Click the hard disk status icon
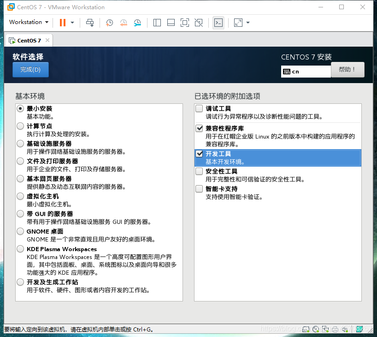377x337 pixels. pyautogui.click(x=306, y=329)
